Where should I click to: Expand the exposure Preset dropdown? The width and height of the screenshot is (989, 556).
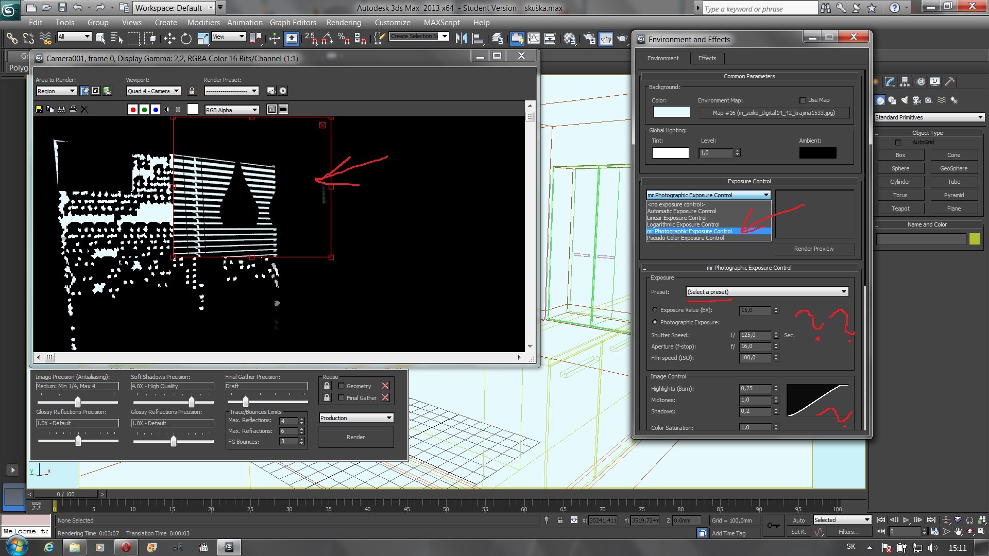(x=767, y=292)
